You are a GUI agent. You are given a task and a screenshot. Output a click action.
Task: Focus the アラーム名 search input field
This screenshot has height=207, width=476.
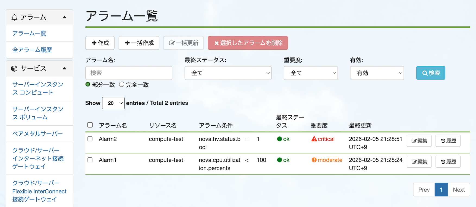coord(129,73)
